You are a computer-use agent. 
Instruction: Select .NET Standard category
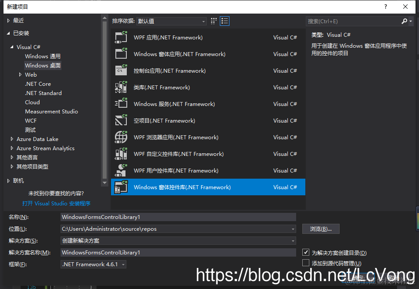tap(43, 93)
